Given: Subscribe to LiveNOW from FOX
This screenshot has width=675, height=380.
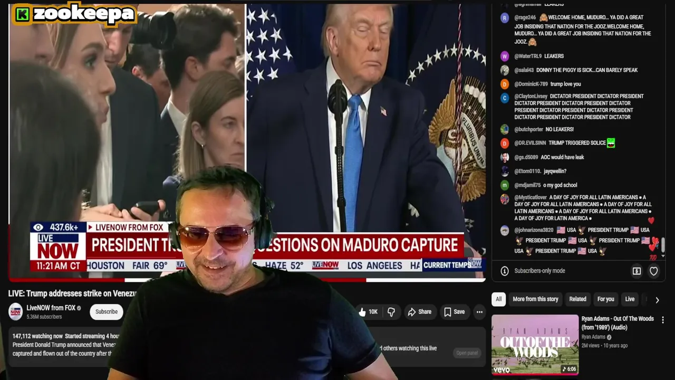Looking at the screenshot, I should point(107,312).
